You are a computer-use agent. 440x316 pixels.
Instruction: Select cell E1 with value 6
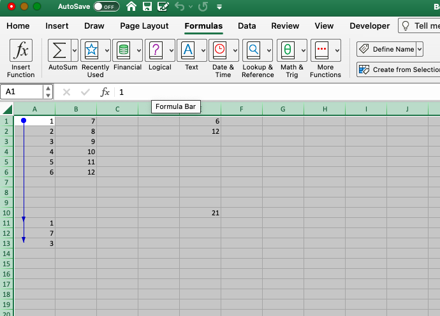(200, 121)
